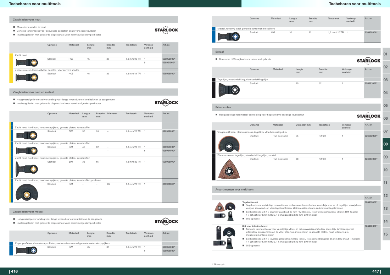Click article number 626419000*
Screen dimensions: 390x275
pyautogui.click(x=371, y=202)
